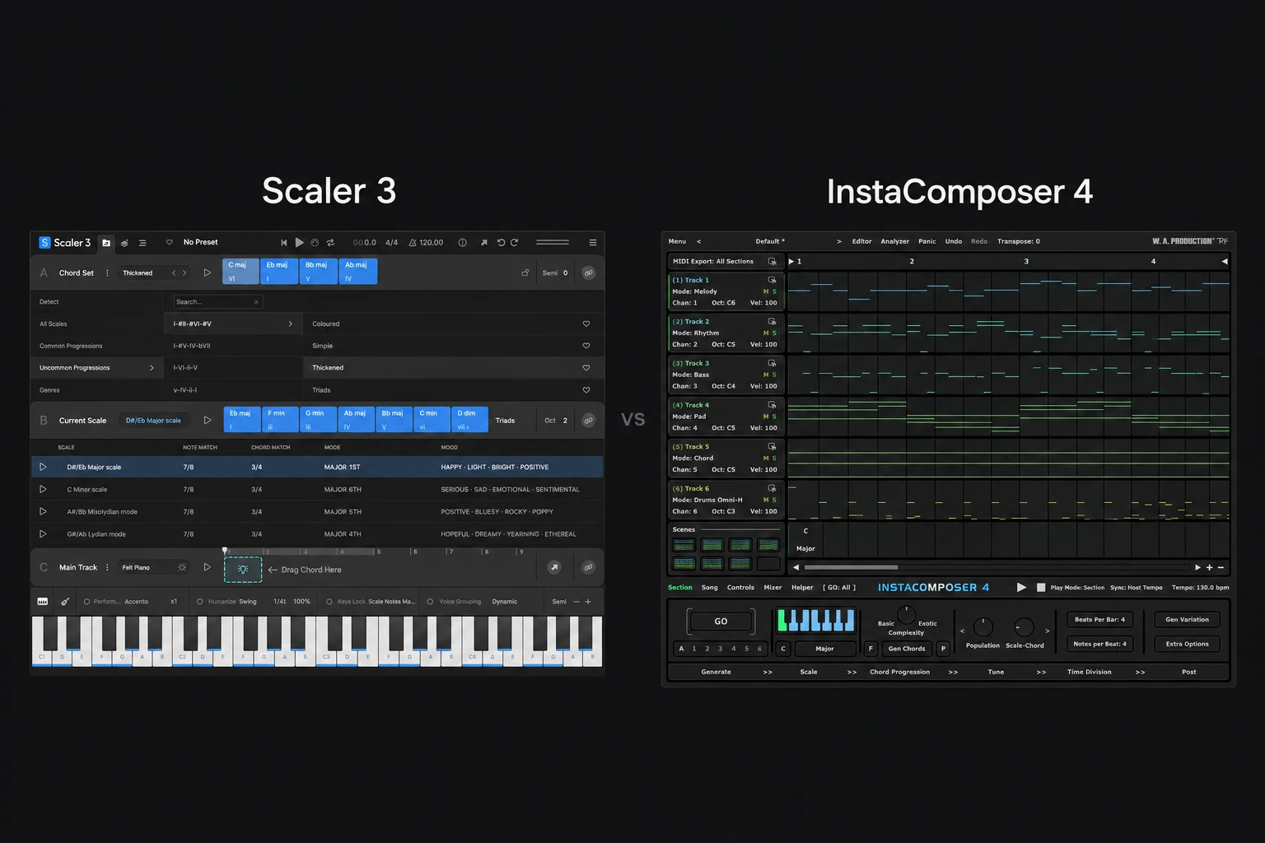Open Main Track three-dot options menu
Image resolution: width=1265 pixels, height=843 pixels.
coord(107,567)
